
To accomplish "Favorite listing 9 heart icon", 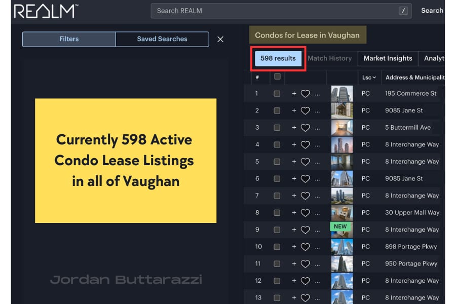I will coord(305,230).
